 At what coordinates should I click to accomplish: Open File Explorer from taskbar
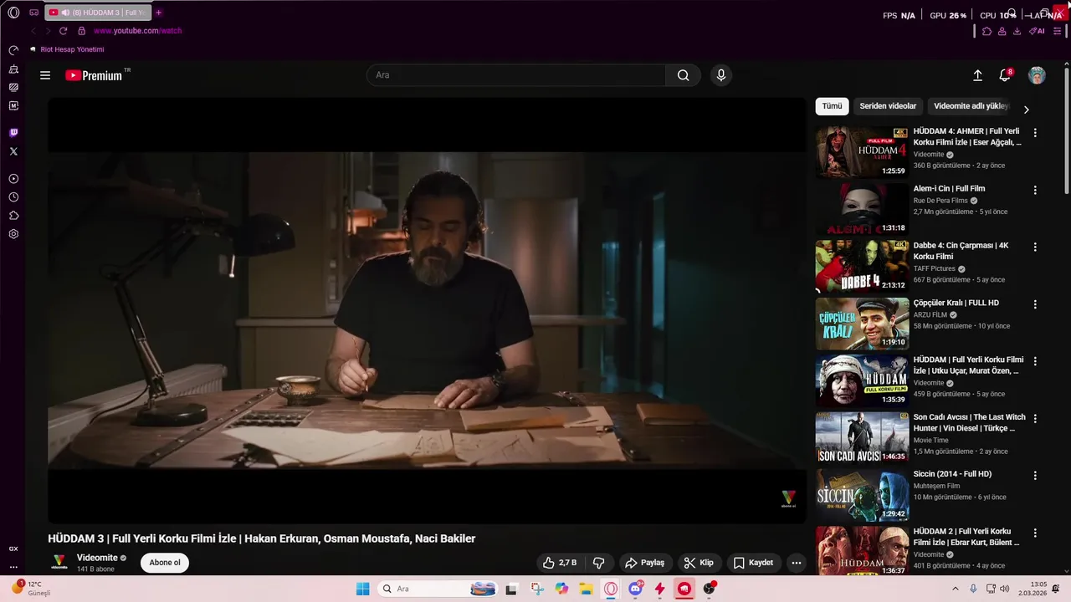[586, 589]
